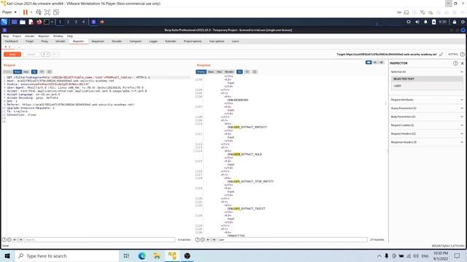The image size is (467, 262).
Task: Select Render view in Response panel
Action: click(x=229, y=72)
